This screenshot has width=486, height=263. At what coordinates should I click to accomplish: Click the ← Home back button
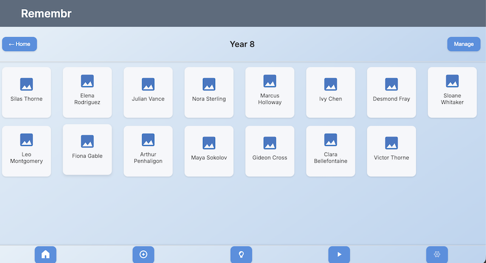coord(19,44)
